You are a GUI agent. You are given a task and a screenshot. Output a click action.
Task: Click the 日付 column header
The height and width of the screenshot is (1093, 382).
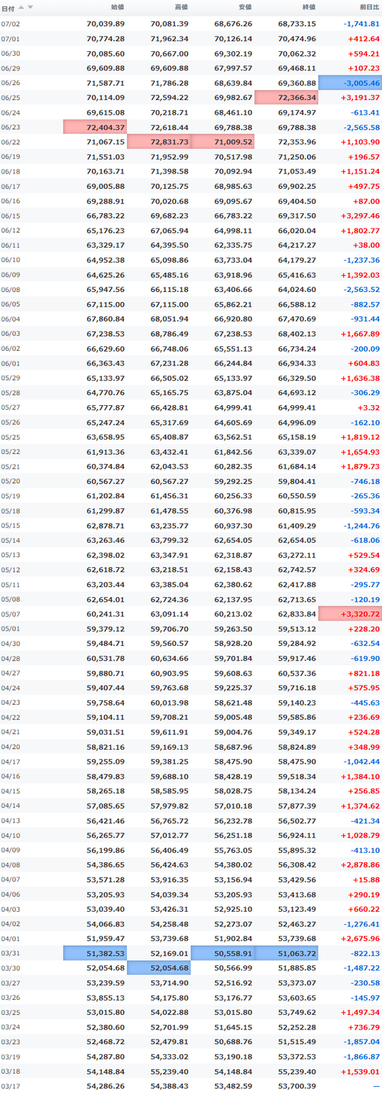8,8
